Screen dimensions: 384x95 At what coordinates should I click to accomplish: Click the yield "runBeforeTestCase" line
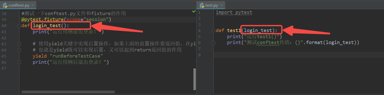point(68,56)
